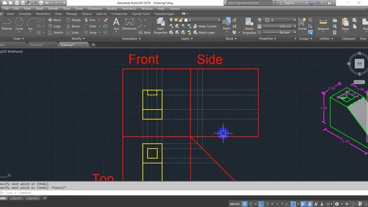
Task: Expand the Properties panel
Action: 267,39
